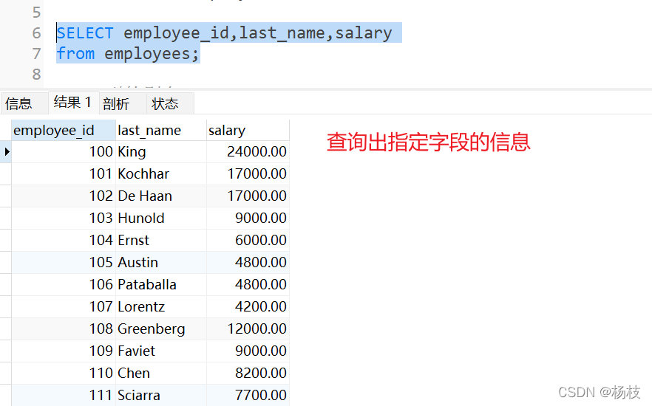
Task: Select Faviet's salary 9000.00 cell
Action: coord(248,351)
